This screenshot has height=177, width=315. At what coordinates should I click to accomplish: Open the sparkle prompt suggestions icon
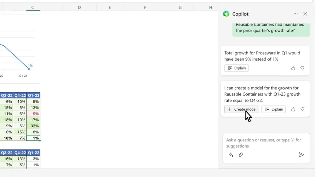point(231,155)
